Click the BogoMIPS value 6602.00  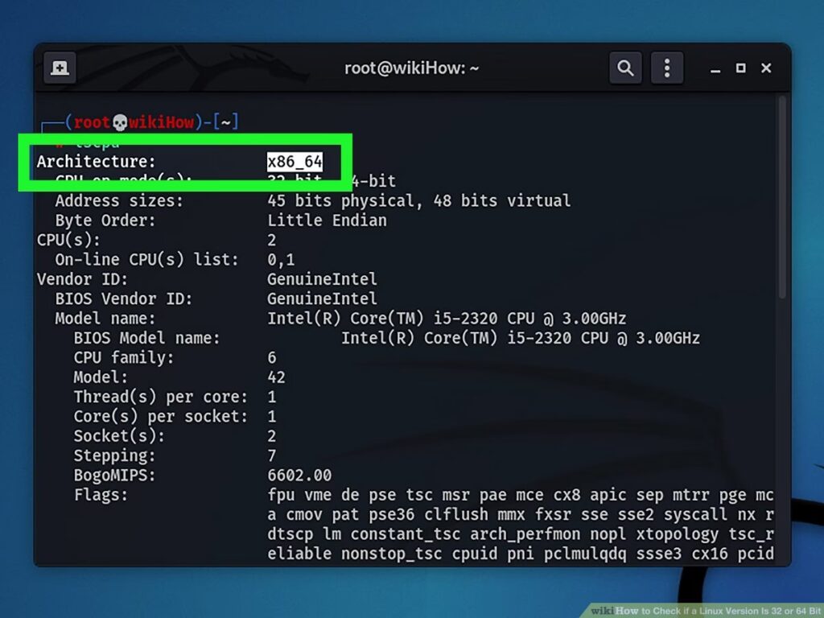(299, 476)
